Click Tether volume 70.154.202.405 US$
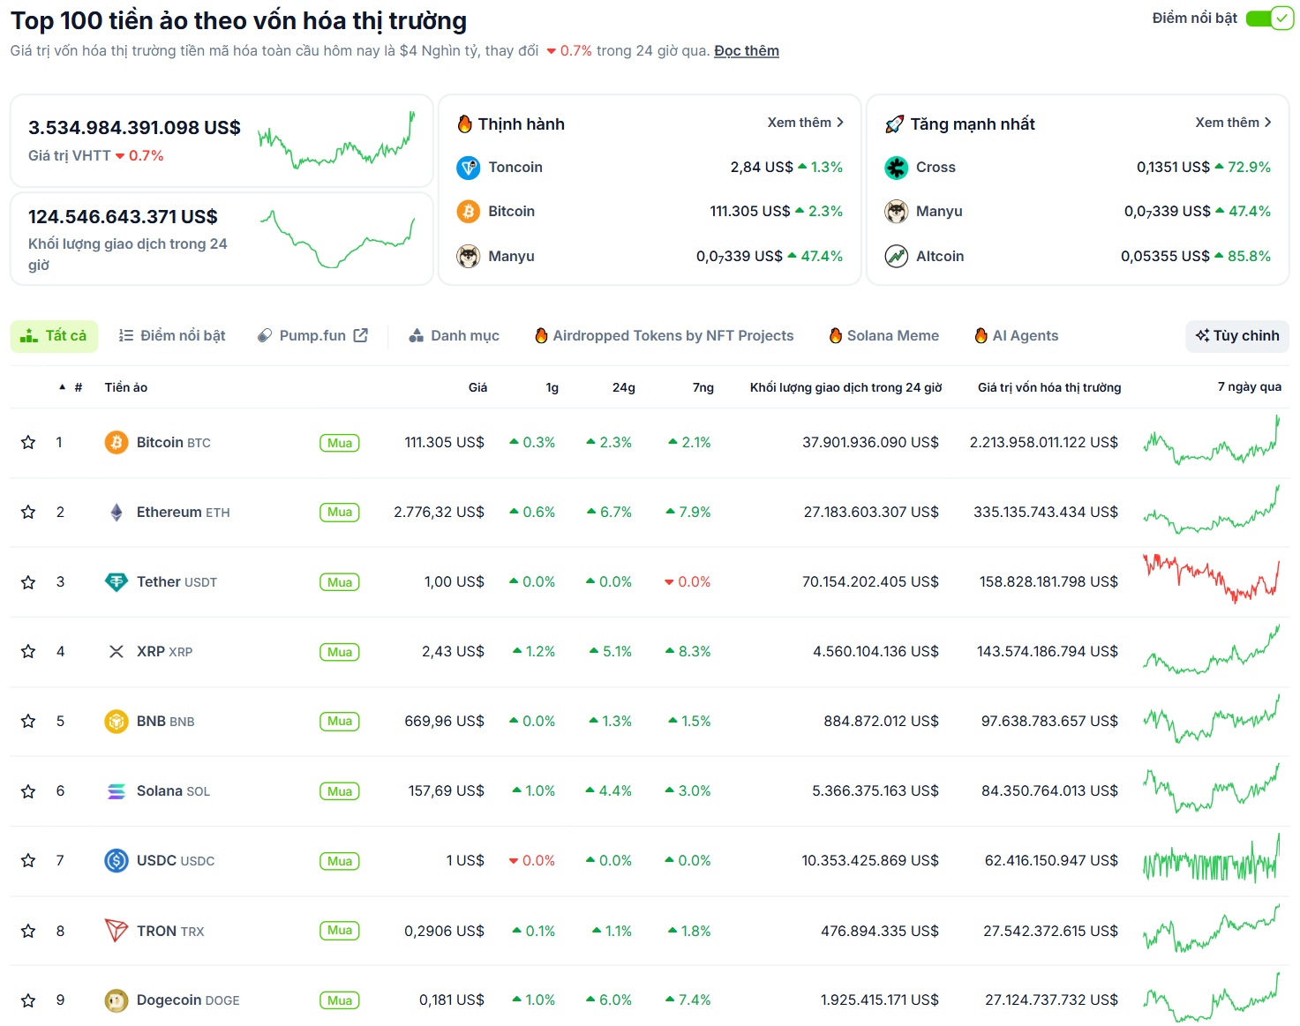The image size is (1300, 1026). coord(870,581)
